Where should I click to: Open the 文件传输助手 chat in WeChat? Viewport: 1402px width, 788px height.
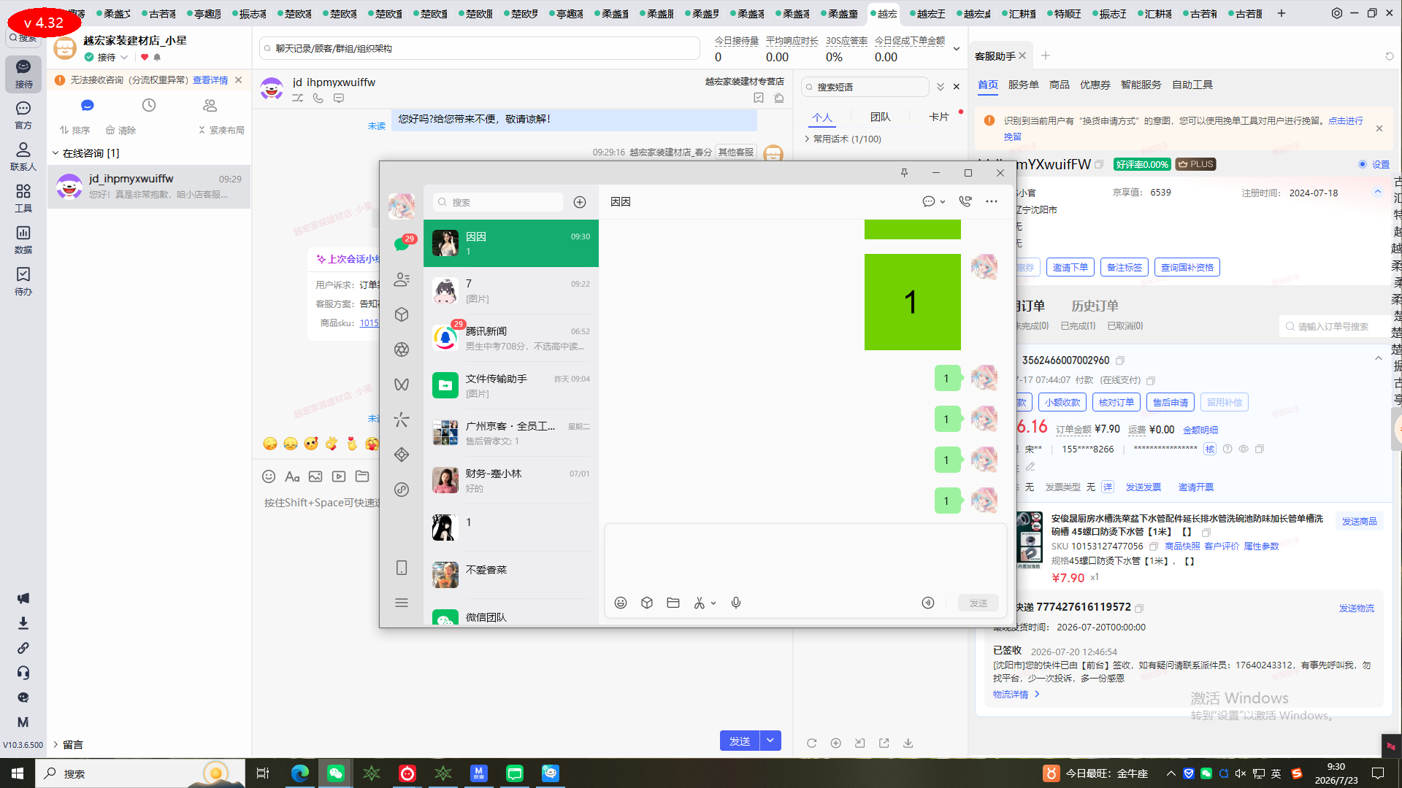tap(511, 385)
